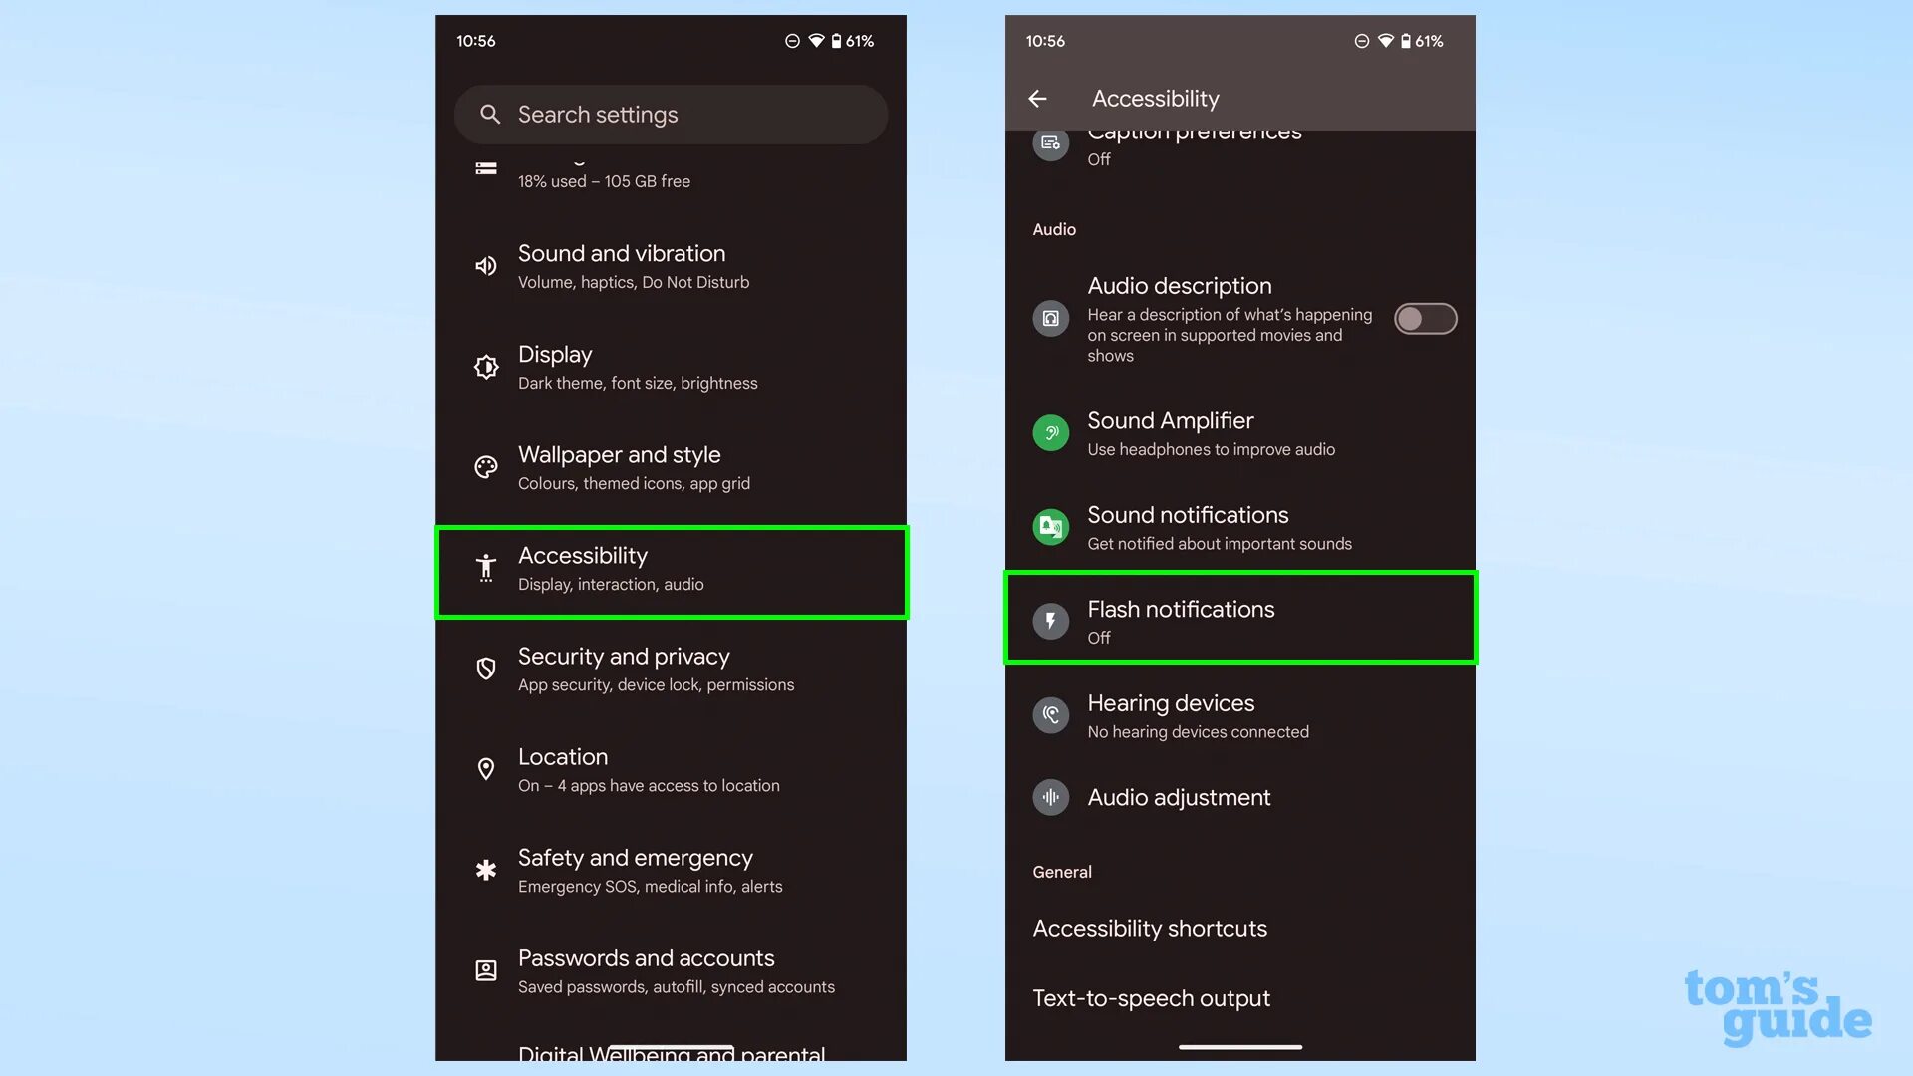Image resolution: width=1913 pixels, height=1076 pixels.
Task: Expand the General accessibility section
Action: pos(1061,871)
